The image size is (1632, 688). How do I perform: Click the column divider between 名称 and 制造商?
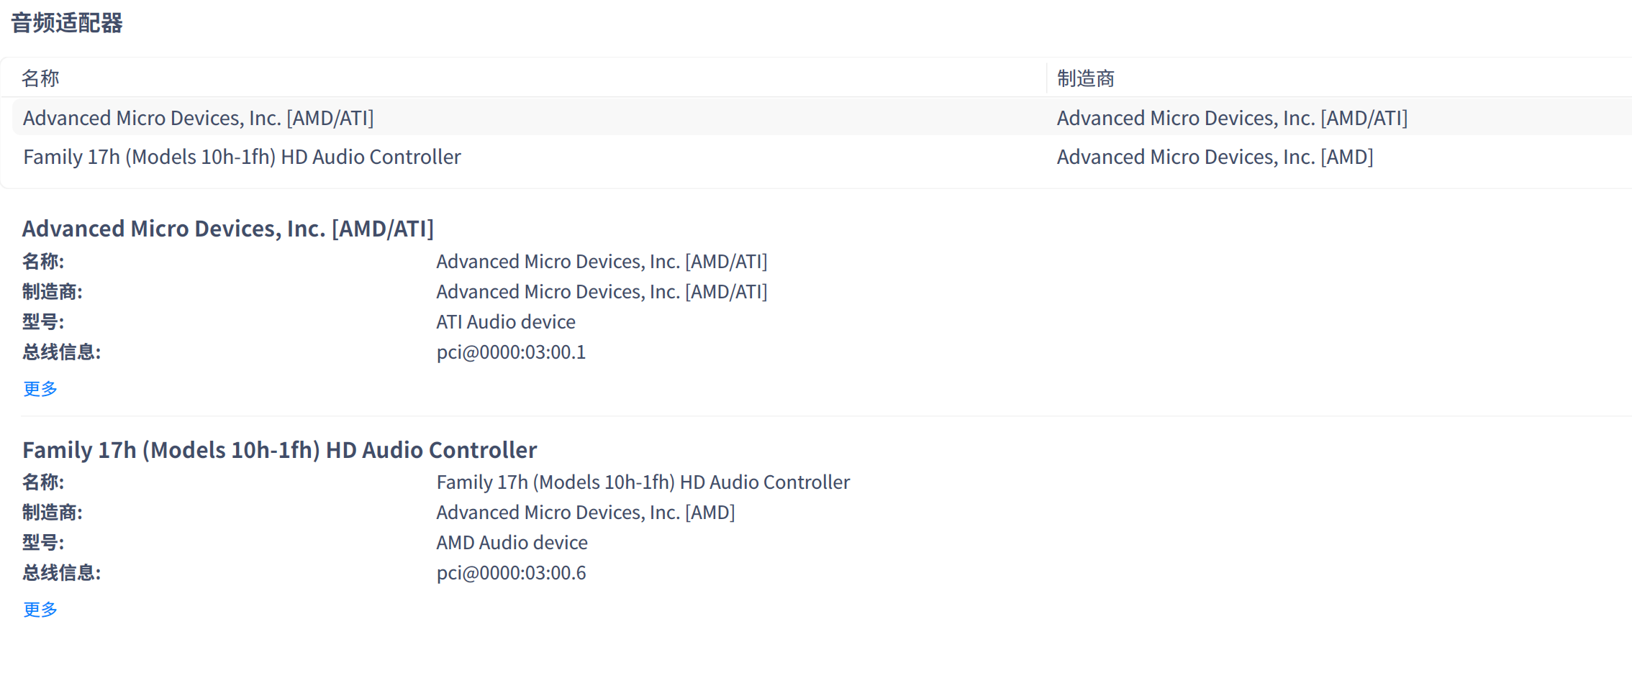(x=1046, y=78)
